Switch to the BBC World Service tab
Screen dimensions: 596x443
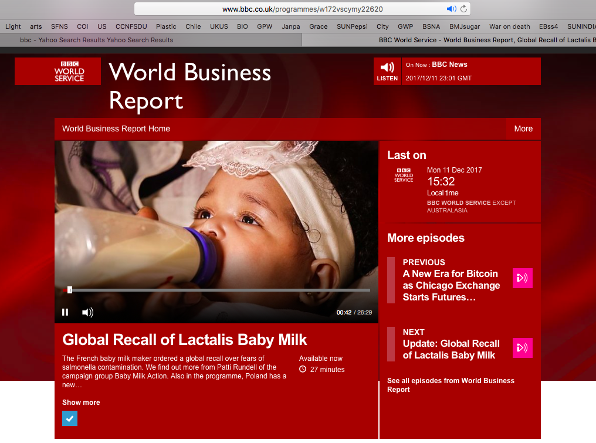[x=449, y=40]
